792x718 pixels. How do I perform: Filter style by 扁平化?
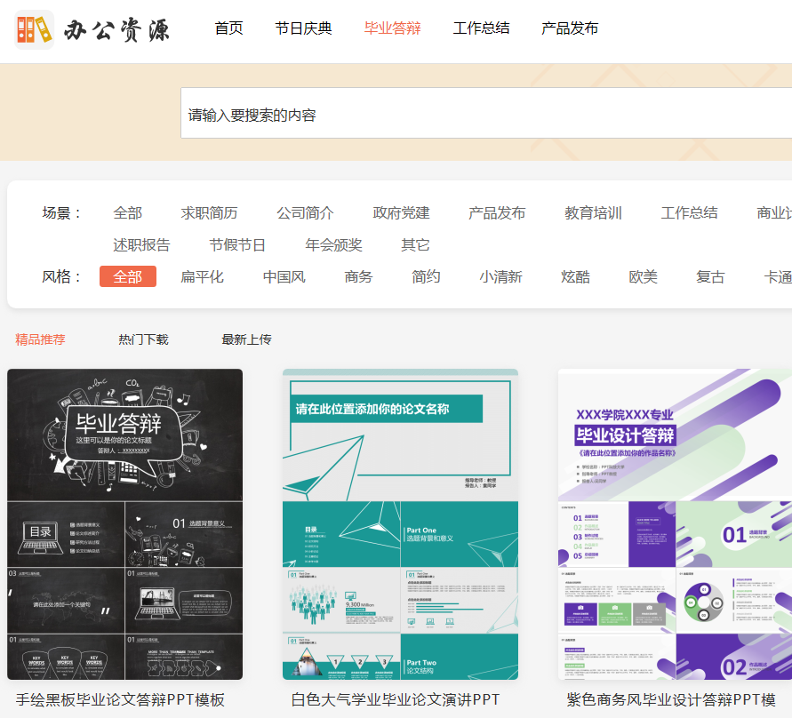[202, 276]
